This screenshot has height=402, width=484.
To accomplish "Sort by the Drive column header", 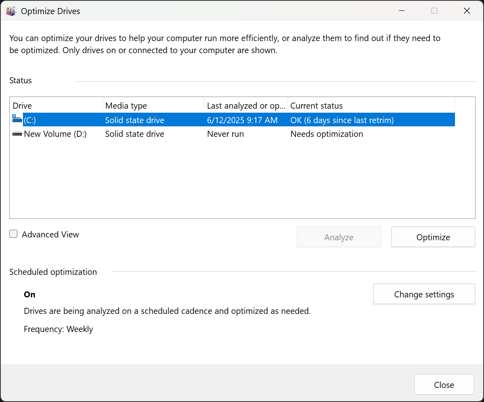I will (56, 106).
